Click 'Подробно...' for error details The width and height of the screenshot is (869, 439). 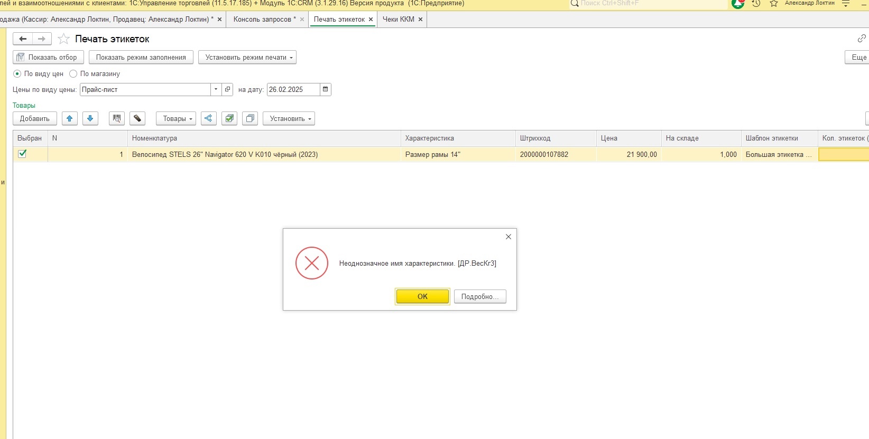point(479,296)
